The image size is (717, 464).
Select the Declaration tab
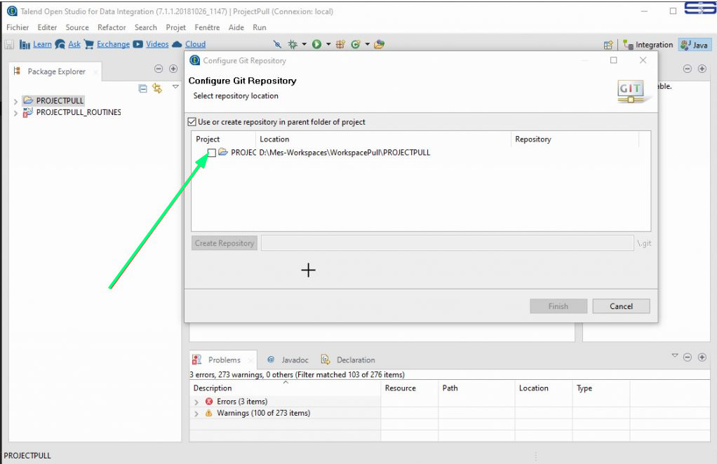pyautogui.click(x=348, y=360)
